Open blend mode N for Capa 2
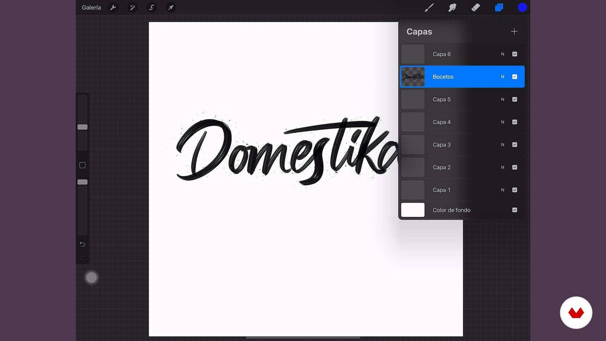Image resolution: width=606 pixels, height=341 pixels. [x=502, y=167]
